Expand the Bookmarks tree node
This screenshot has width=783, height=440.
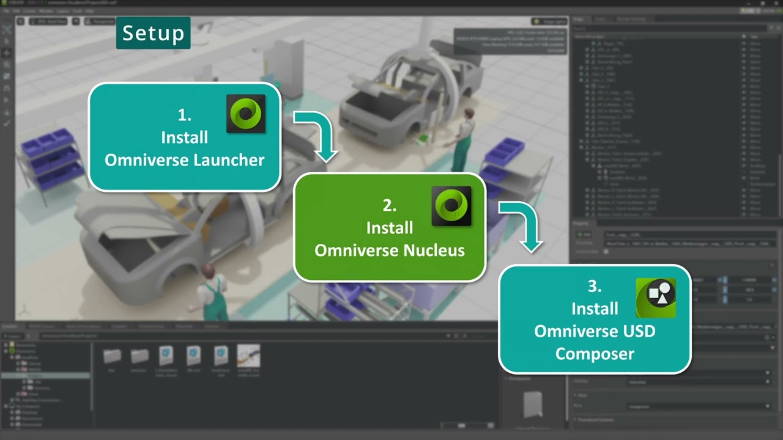(5, 345)
